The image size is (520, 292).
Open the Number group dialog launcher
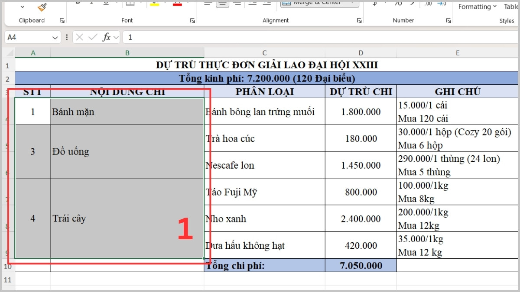(x=448, y=20)
